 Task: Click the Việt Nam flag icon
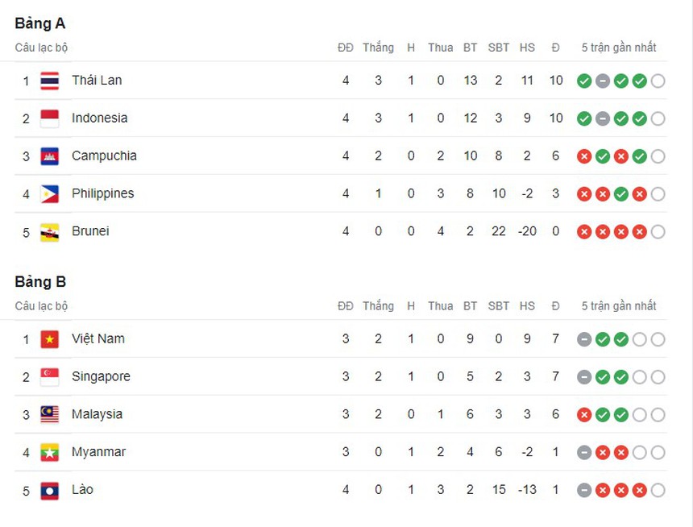click(49, 339)
